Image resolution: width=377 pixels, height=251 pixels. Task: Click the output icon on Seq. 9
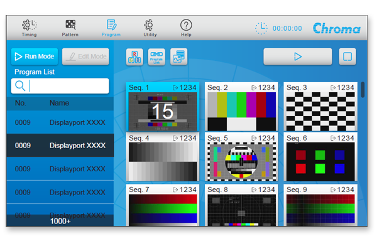point(333,190)
